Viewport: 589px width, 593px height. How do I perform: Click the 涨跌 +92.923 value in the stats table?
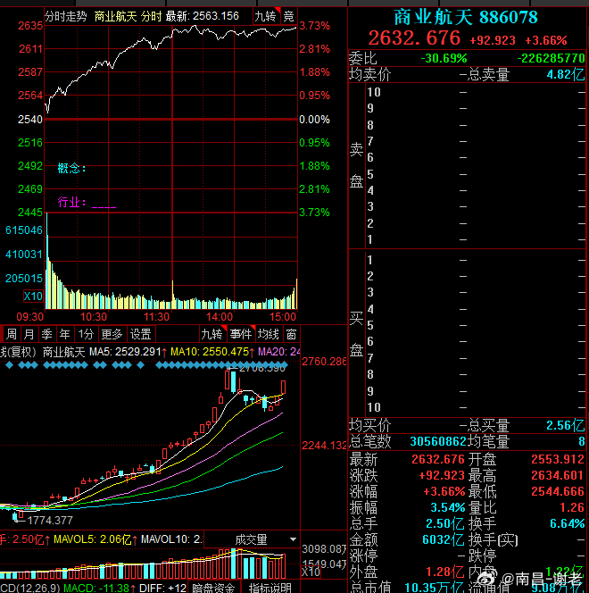click(442, 475)
